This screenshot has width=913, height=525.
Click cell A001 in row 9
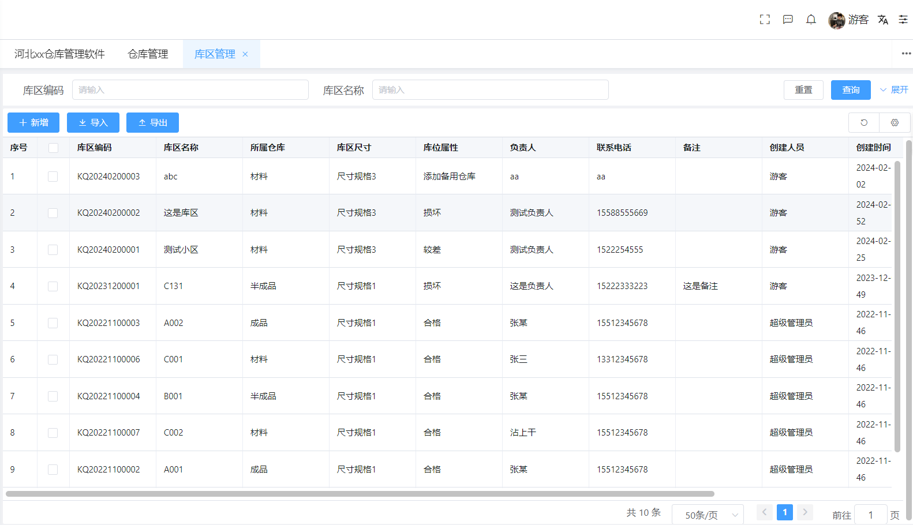[173, 470]
